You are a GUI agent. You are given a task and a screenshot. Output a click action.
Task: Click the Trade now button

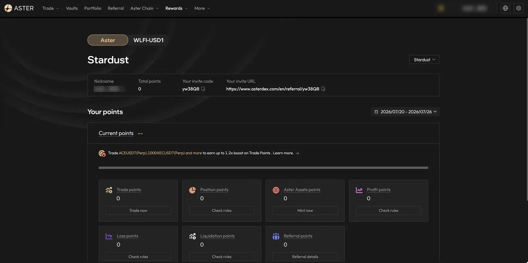[x=138, y=210]
